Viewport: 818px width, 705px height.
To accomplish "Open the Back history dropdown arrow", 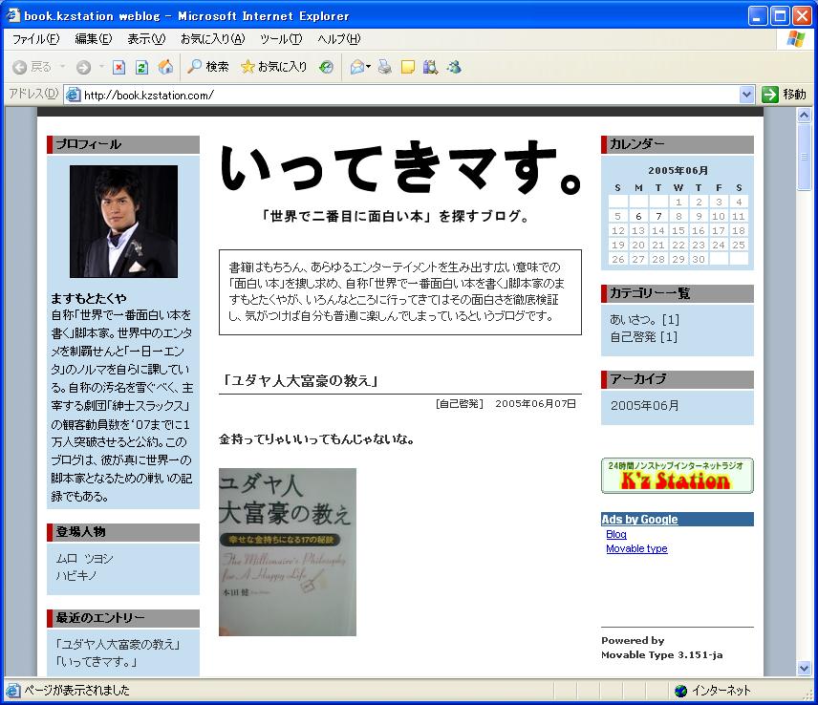I will (63, 67).
